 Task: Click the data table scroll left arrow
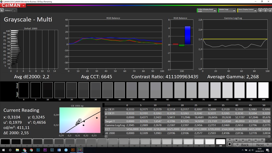click(x=106, y=136)
